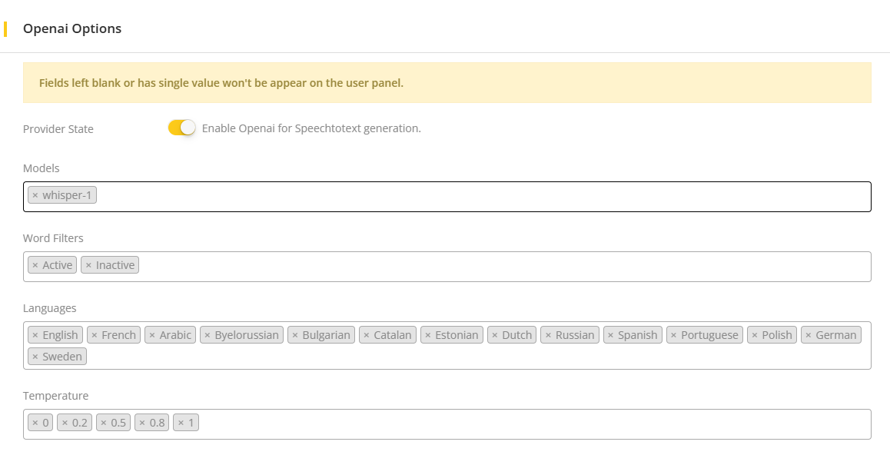Remove the Catalan language tag
890x455 pixels.
point(367,336)
